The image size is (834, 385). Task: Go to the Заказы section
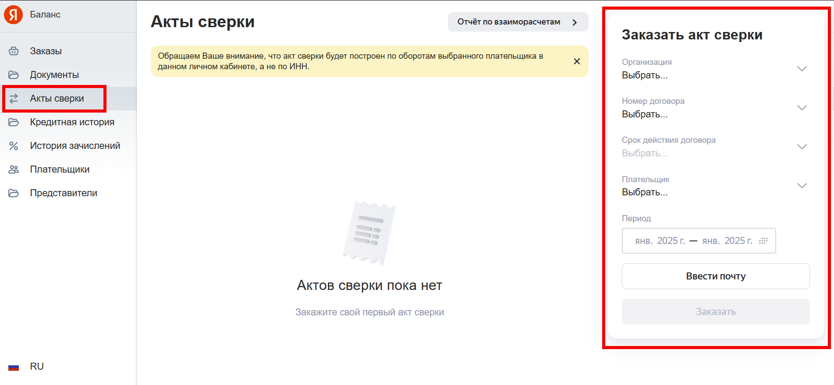pyautogui.click(x=46, y=51)
